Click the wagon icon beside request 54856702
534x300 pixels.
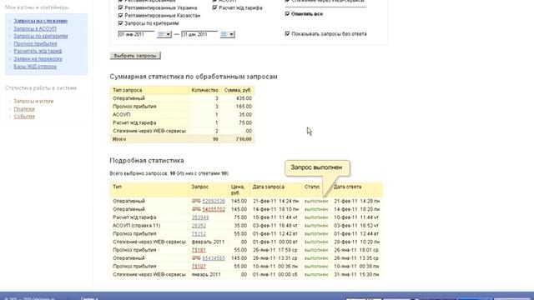(196, 209)
